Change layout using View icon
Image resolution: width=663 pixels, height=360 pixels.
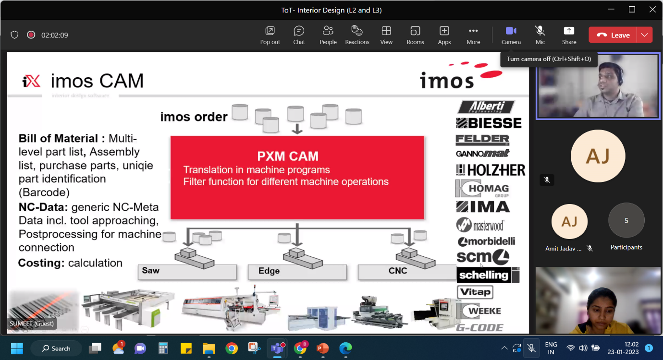[x=386, y=35]
